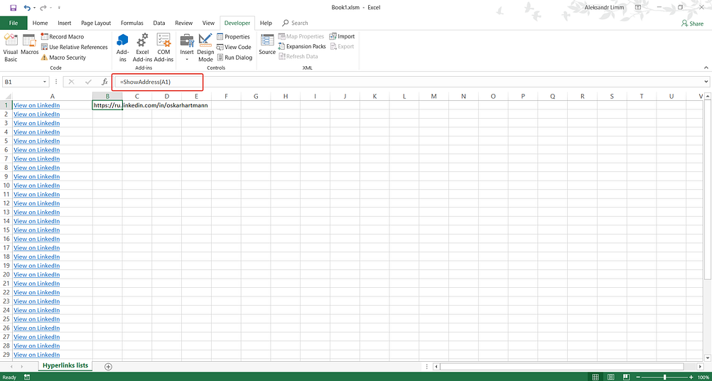Screen dimensions: 712x381
Task: Switch to Page Break Preview
Action: [626, 377]
